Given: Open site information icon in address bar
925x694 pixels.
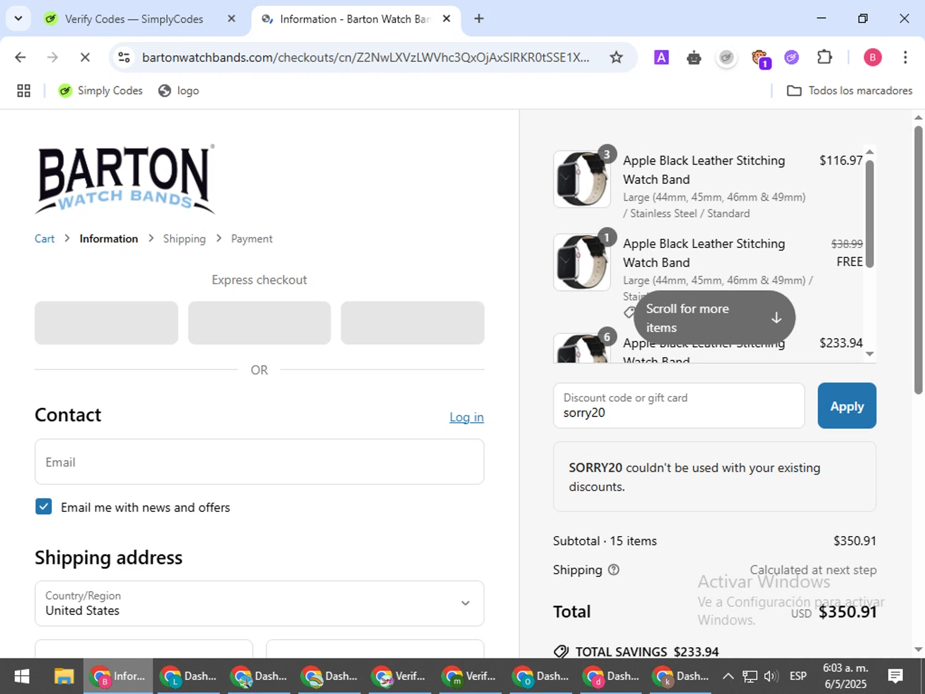Looking at the screenshot, I should (124, 57).
